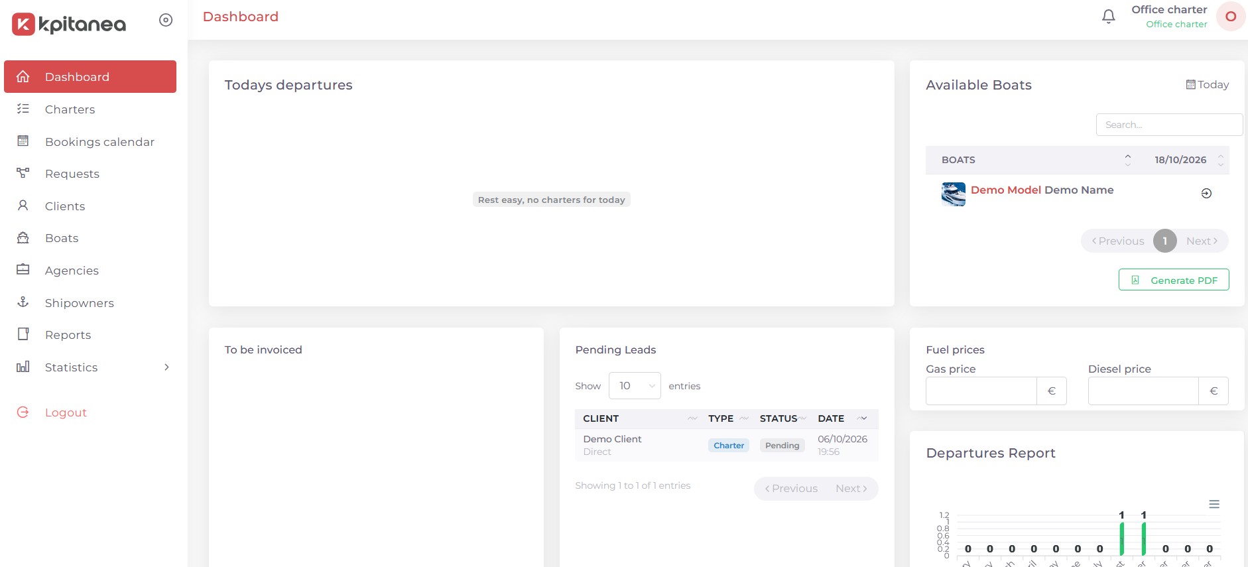The image size is (1248, 567).
Task: Click the Reports document icon
Action: pos(23,334)
